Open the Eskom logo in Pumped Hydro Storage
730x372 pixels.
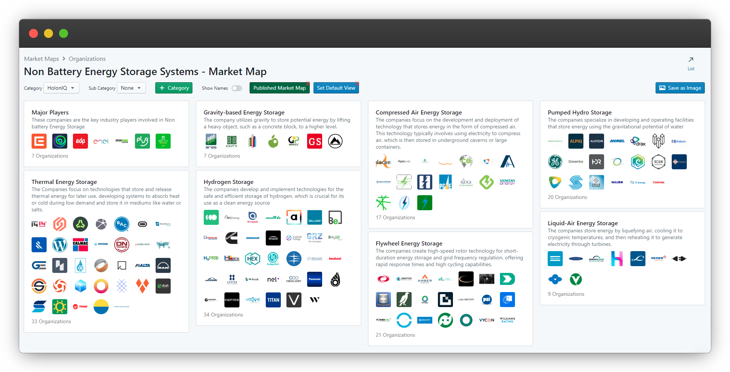point(679,141)
